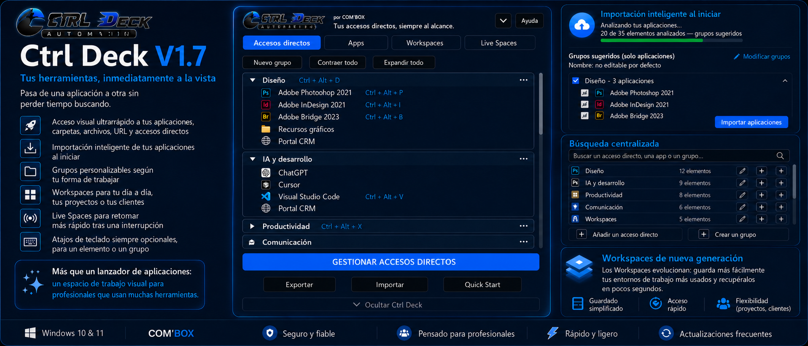
Task: Create a group with Nuevo grupo
Action: pyautogui.click(x=272, y=62)
